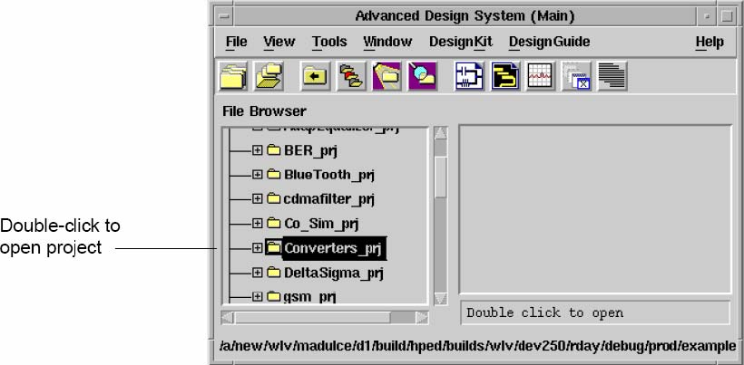The image size is (744, 365).
Task: Select gsm_prj in the file browser
Action: click(309, 297)
